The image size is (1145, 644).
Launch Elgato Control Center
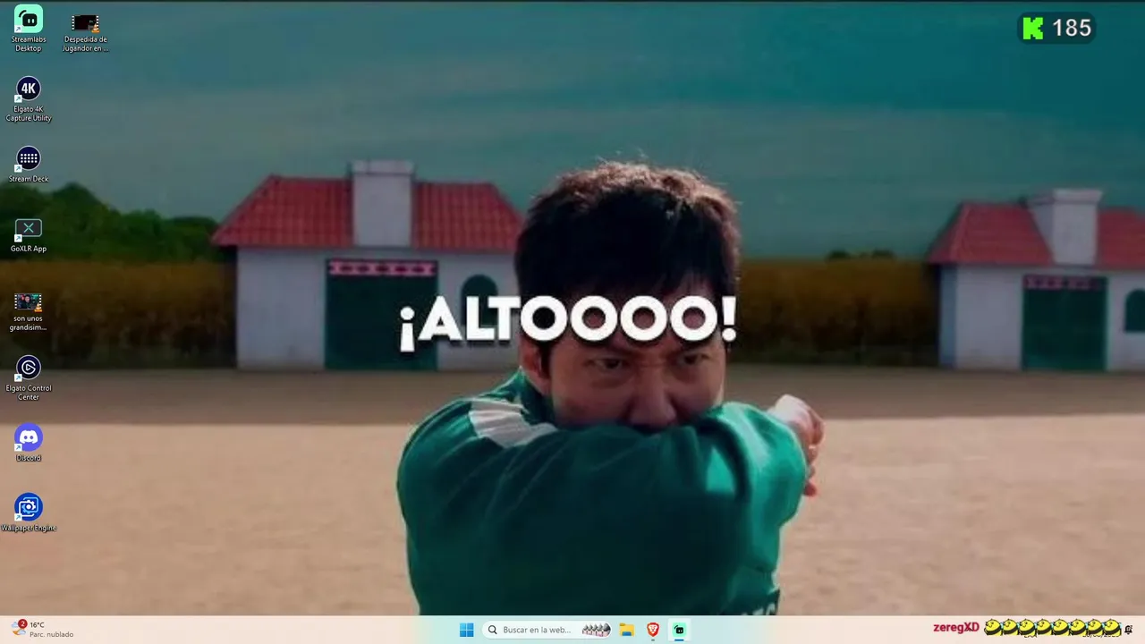[x=29, y=377]
